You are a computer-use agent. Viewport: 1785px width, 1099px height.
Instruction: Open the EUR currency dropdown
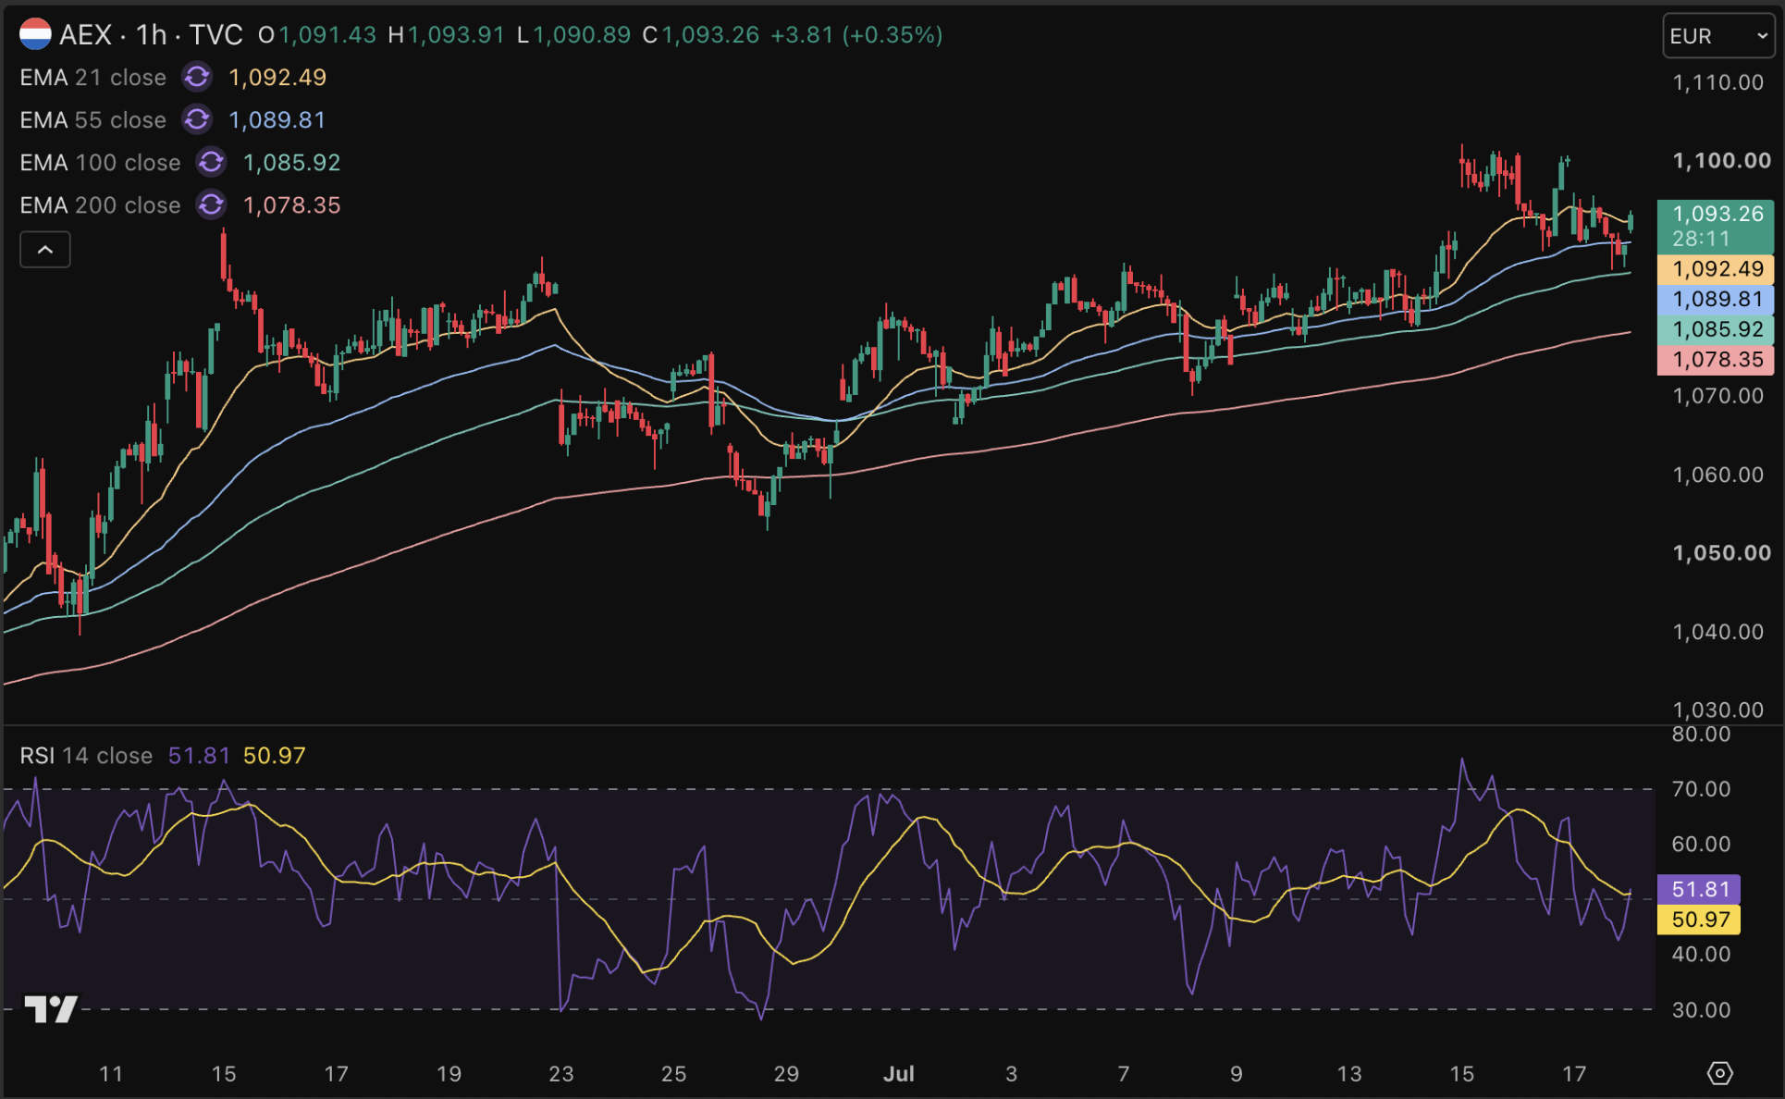pyautogui.click(x=1718, y=36)
